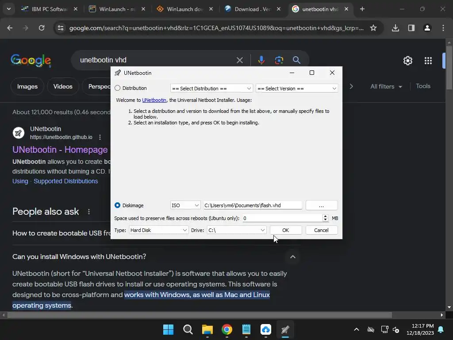Open the Windows Start menu
Viewport: 453px width, 340px height.
[x=169, y=329]
